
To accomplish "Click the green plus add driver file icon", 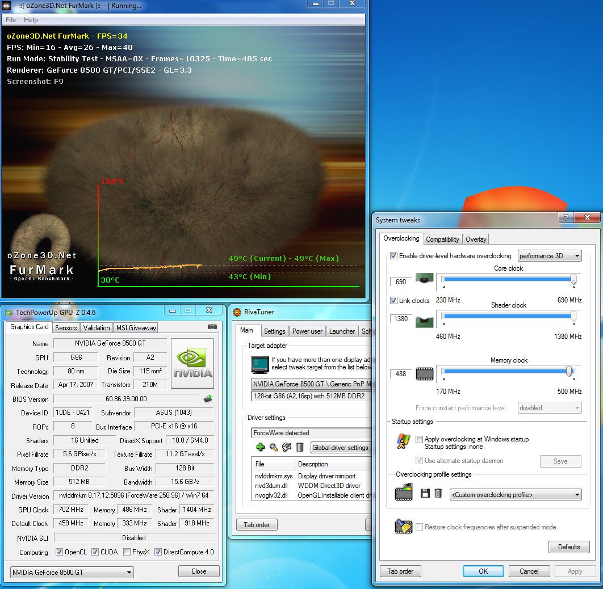I will tap(261, 447).
